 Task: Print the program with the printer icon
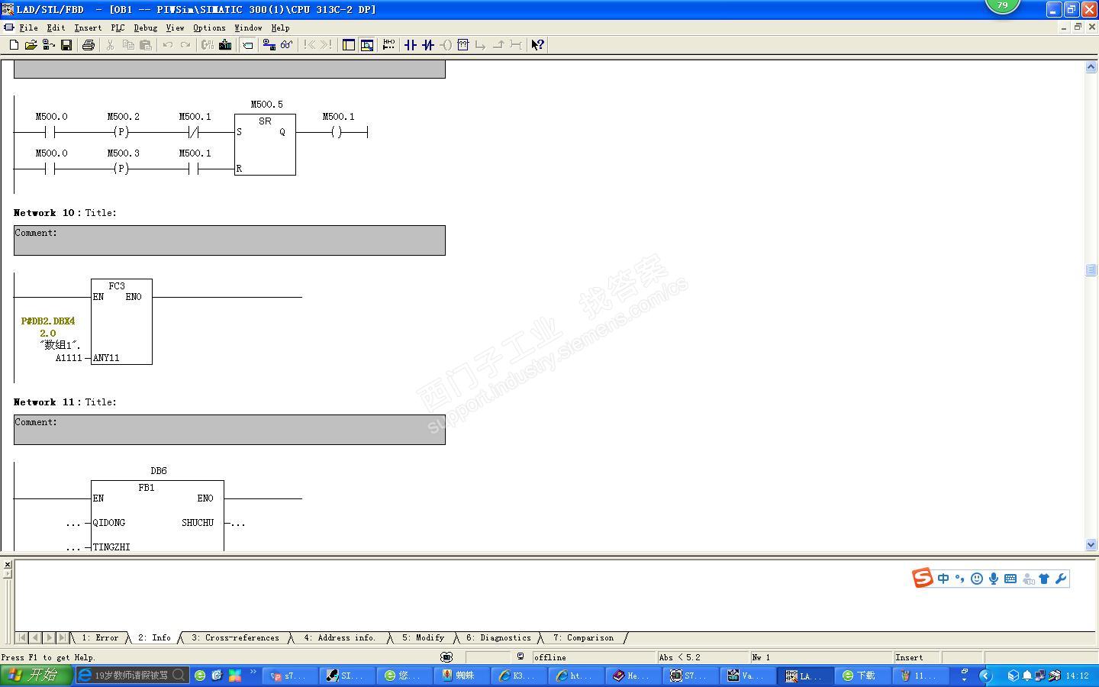(89, 45)
